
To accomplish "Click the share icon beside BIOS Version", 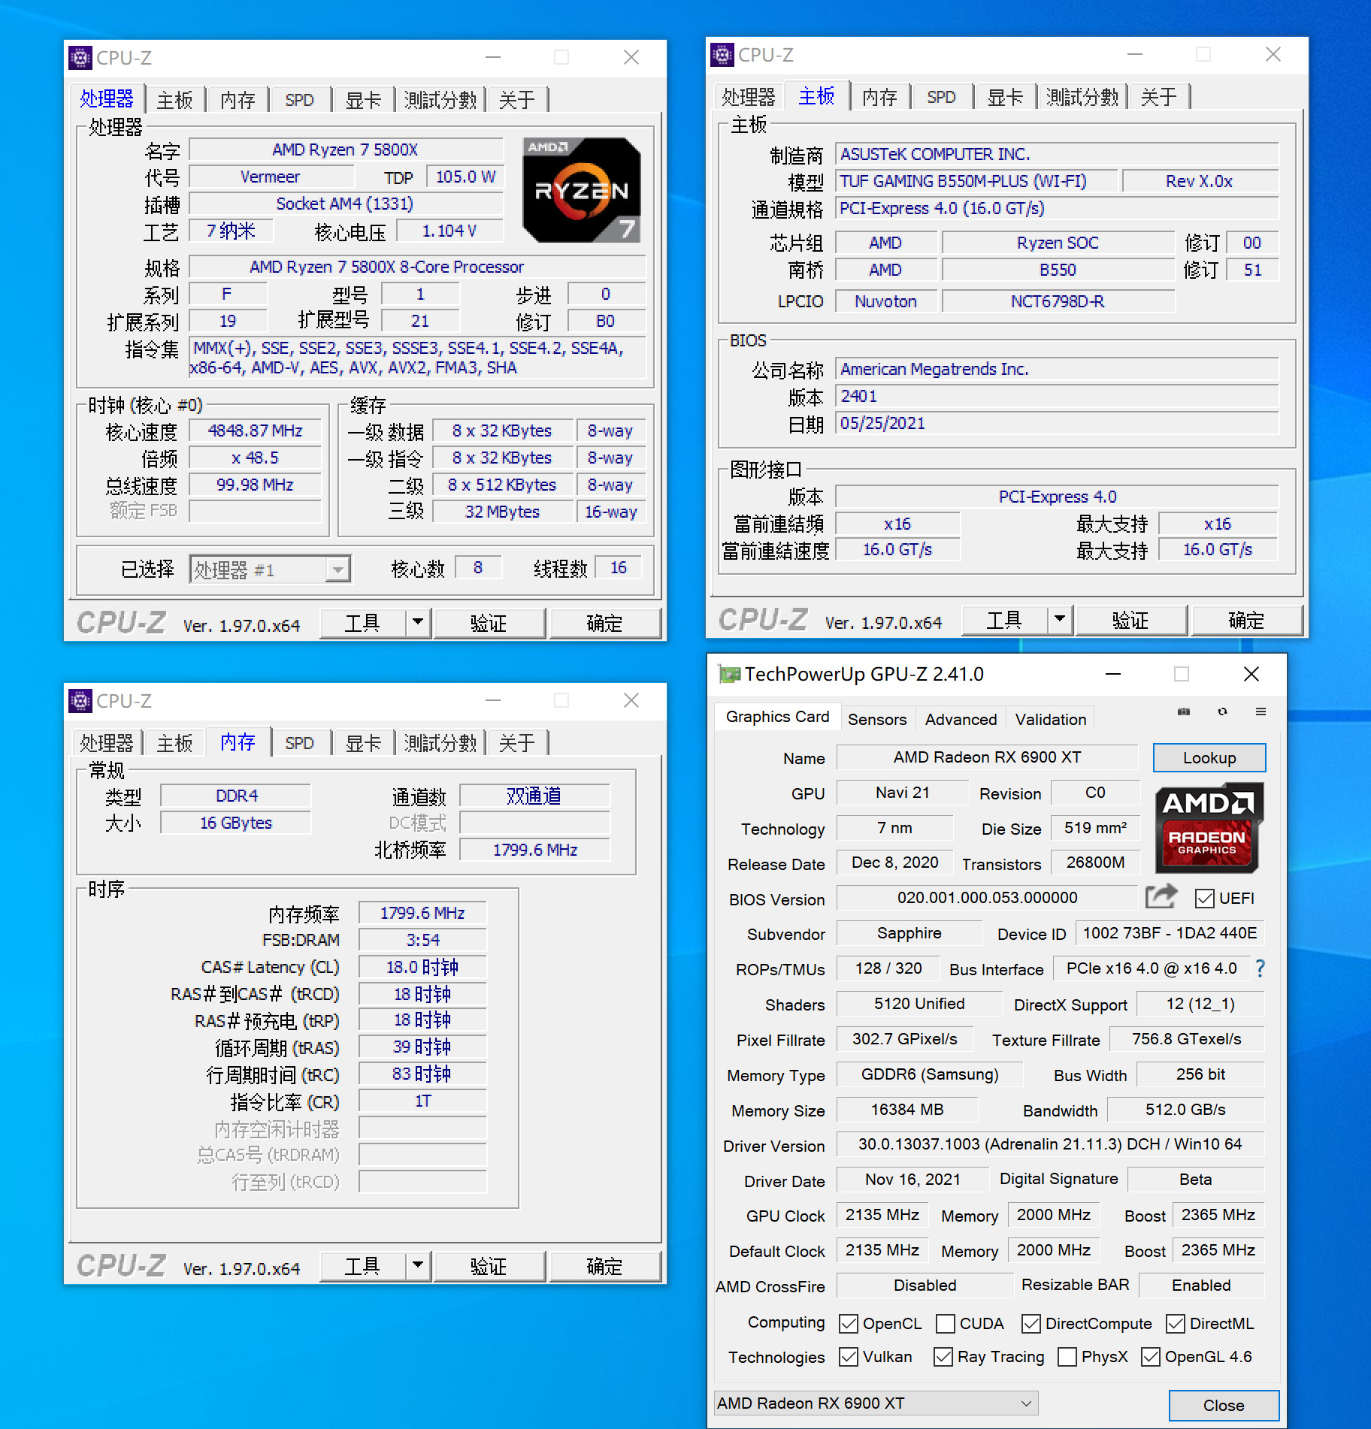I will 1161,897.
